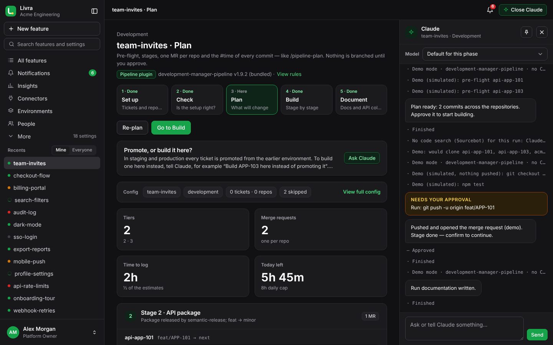Click the NEEDS YOUR APPROVAL message
This screenshot has height=345, width=553.
click(476, 204)
